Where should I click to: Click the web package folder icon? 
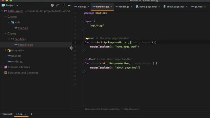tap(12, 22)
